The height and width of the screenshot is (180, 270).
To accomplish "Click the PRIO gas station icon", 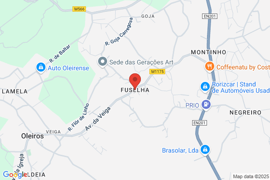I will (206, 104).
